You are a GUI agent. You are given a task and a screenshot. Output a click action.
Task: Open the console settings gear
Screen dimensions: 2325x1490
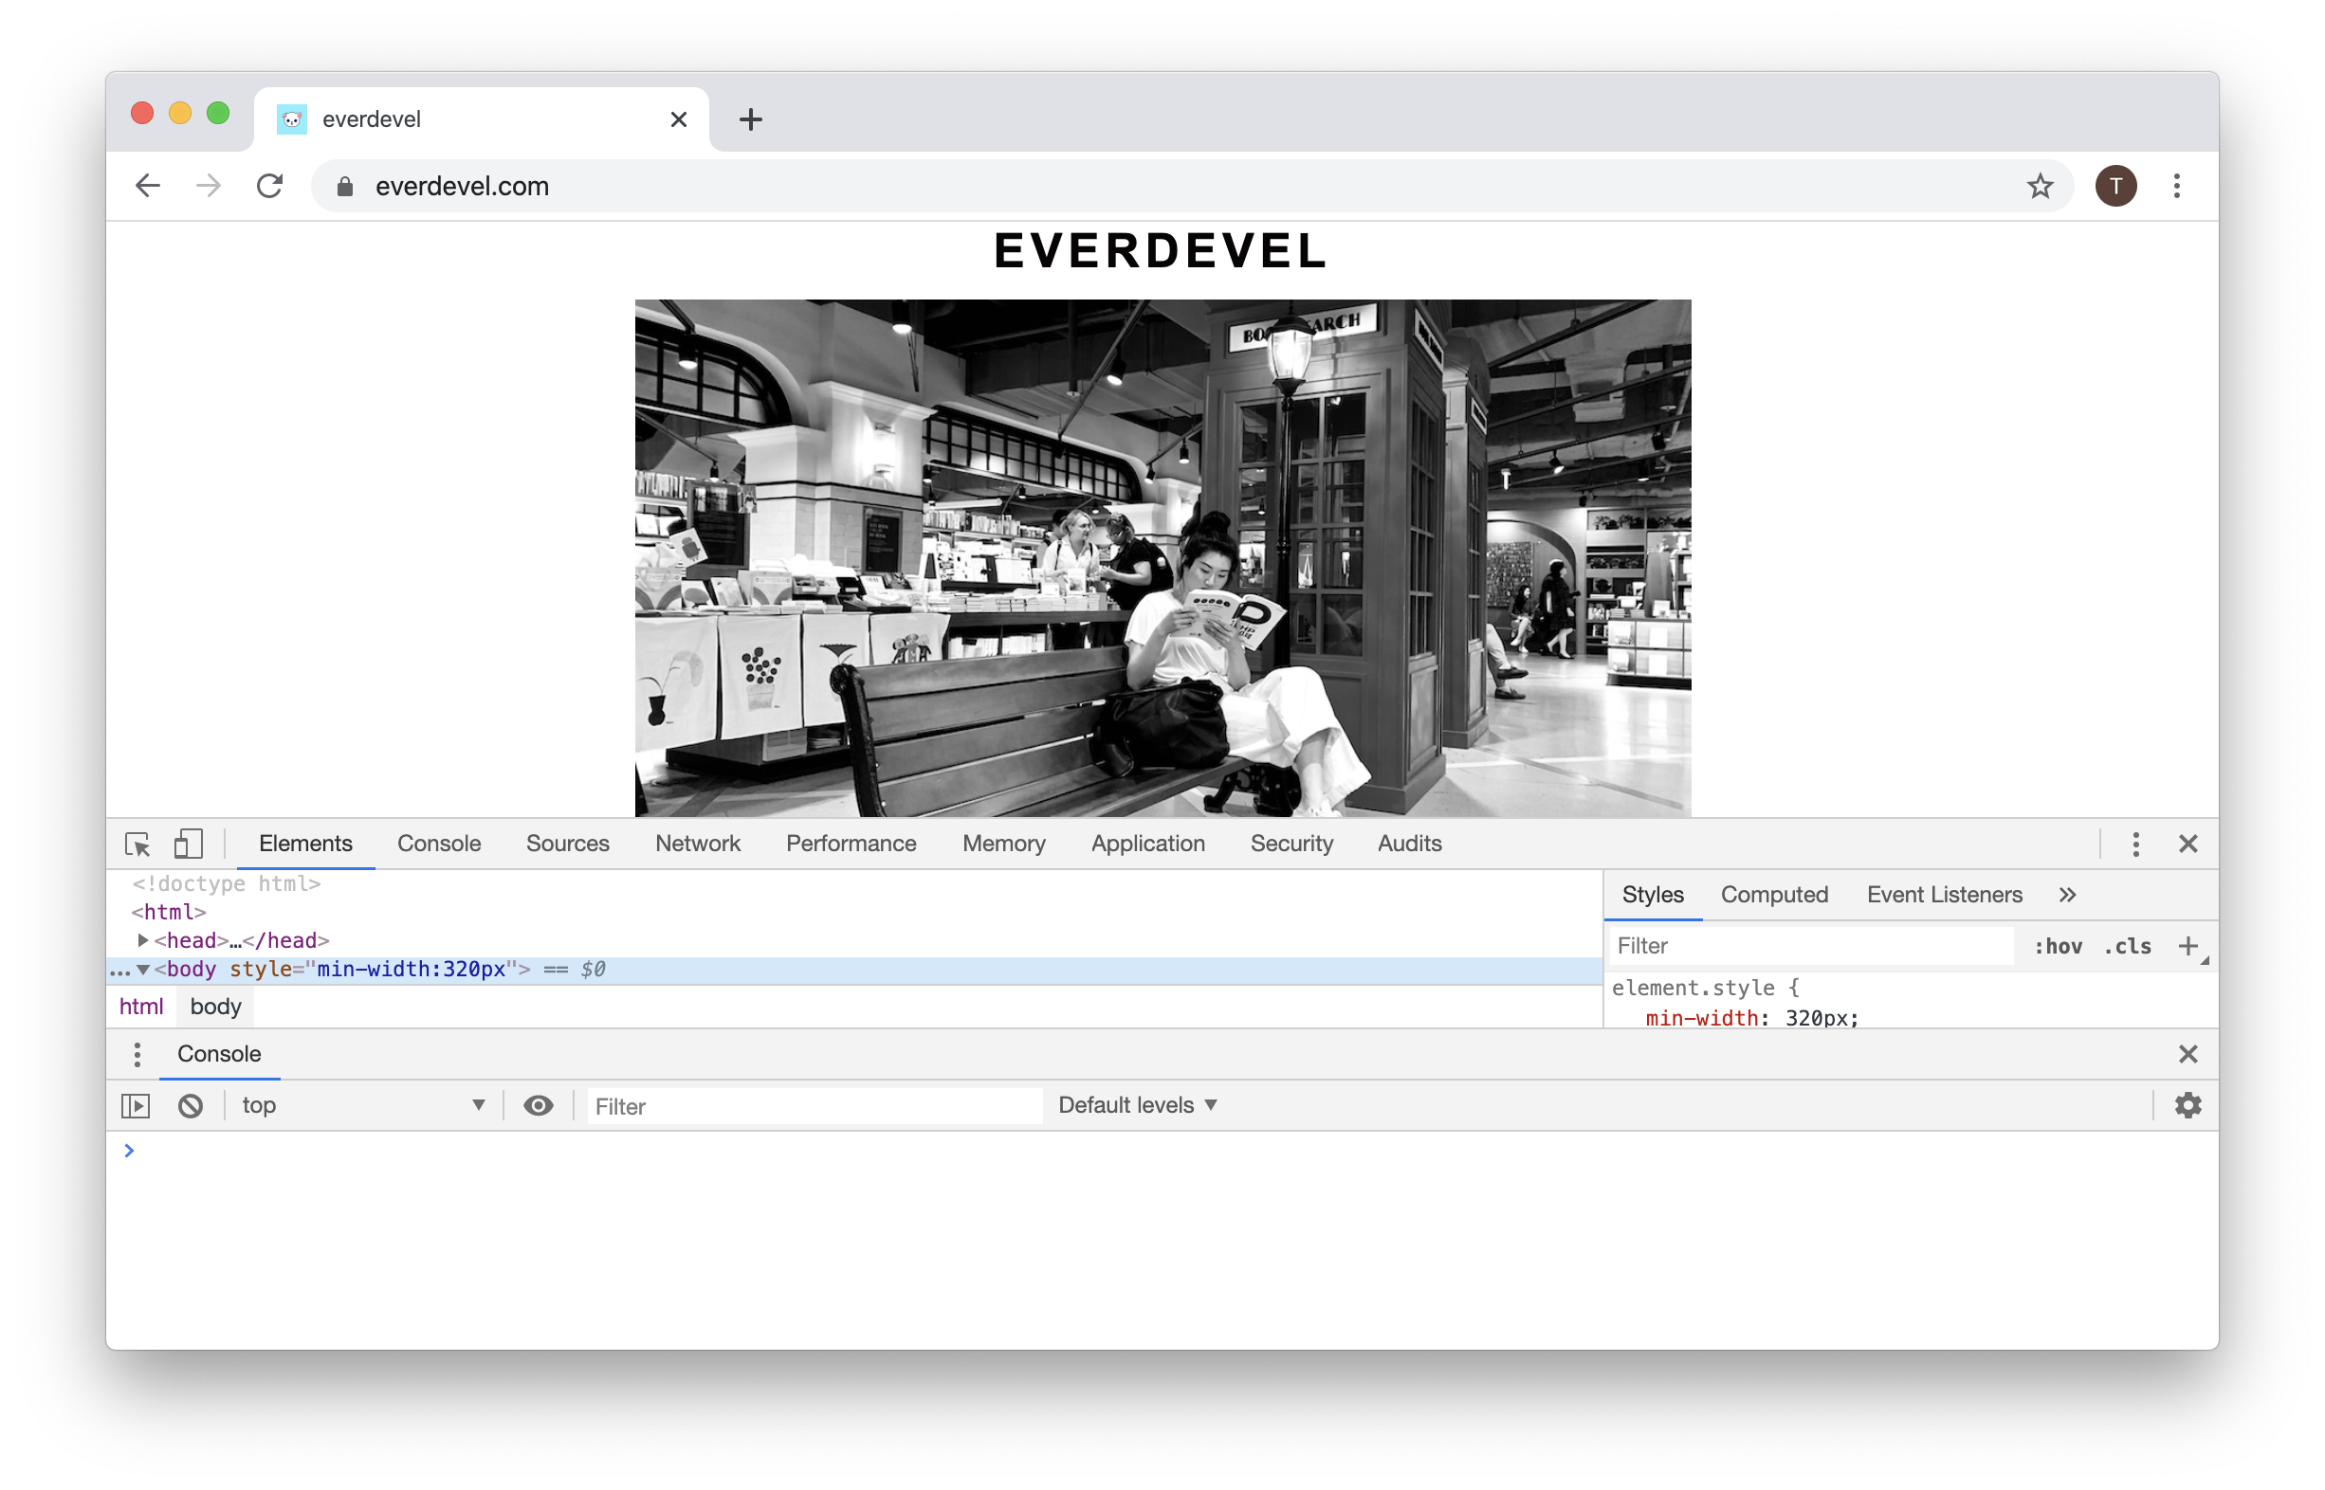point(2188,1106)
